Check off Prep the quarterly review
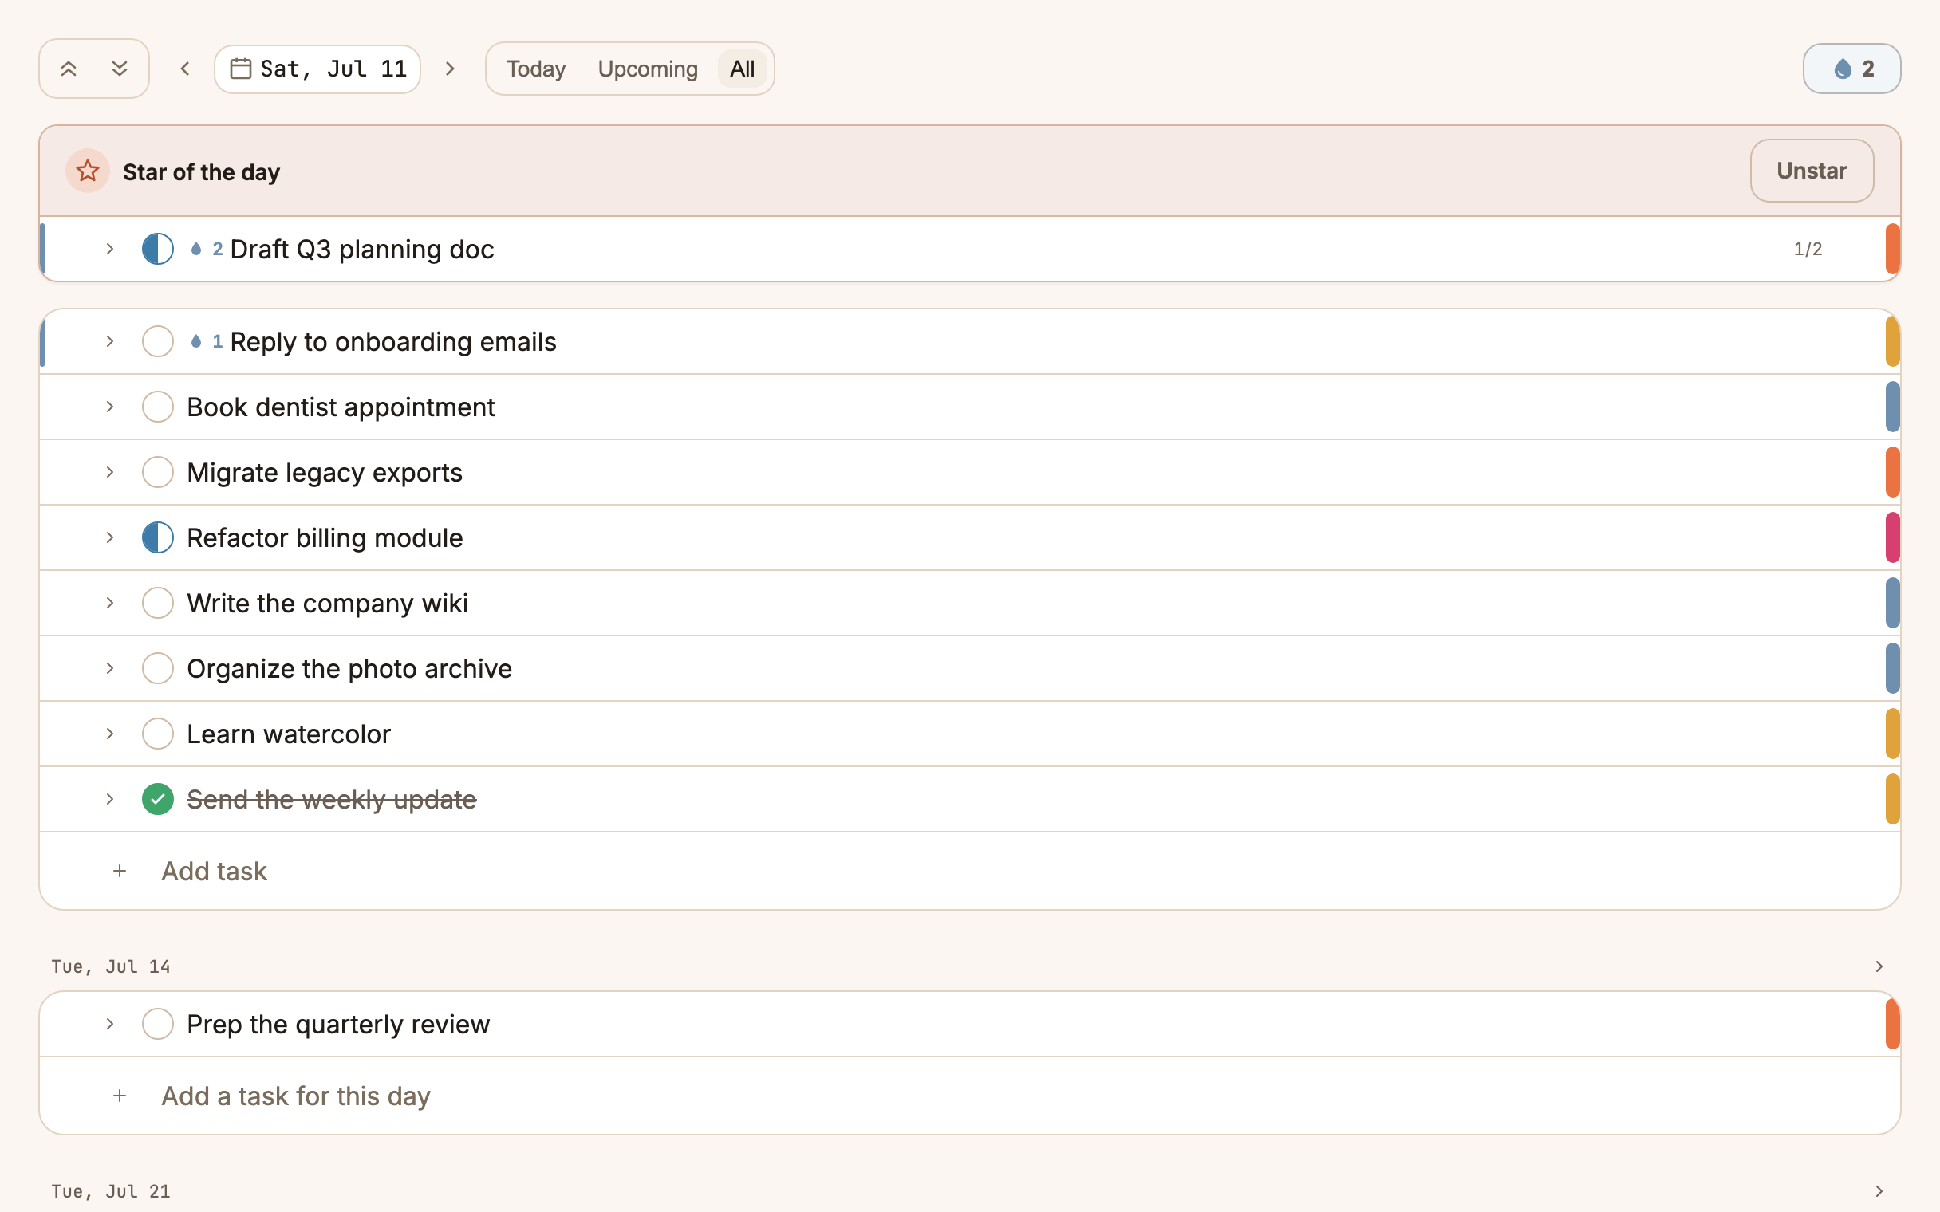The height and width of the screenshot is (1212, 1940). (158, 1025)
